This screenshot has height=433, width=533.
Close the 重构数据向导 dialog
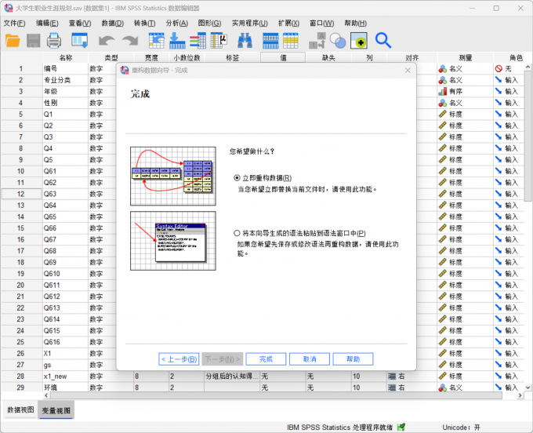[408, 70]
